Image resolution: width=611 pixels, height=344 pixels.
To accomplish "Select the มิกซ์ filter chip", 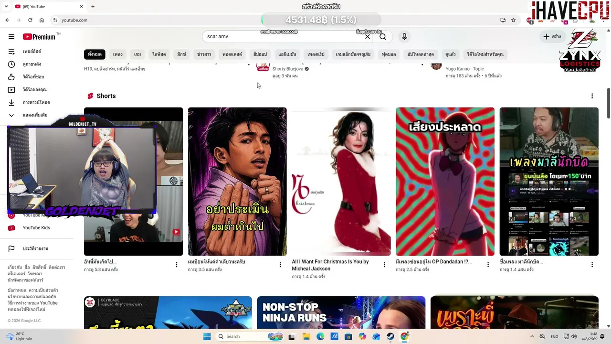I will coord(181,54).
